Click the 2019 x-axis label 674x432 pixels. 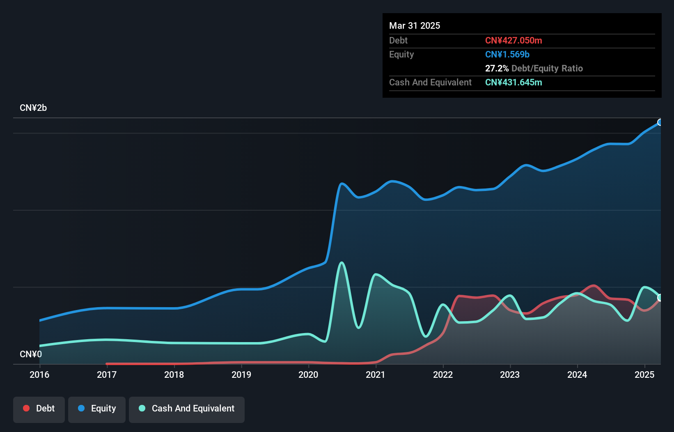pos(241,375)
